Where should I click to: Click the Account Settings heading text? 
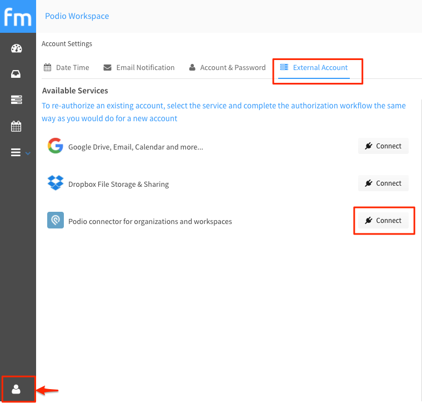[x=67, y=44]
